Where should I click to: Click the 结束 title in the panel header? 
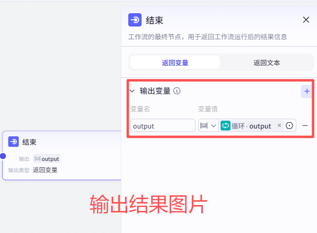coord(154,20)
